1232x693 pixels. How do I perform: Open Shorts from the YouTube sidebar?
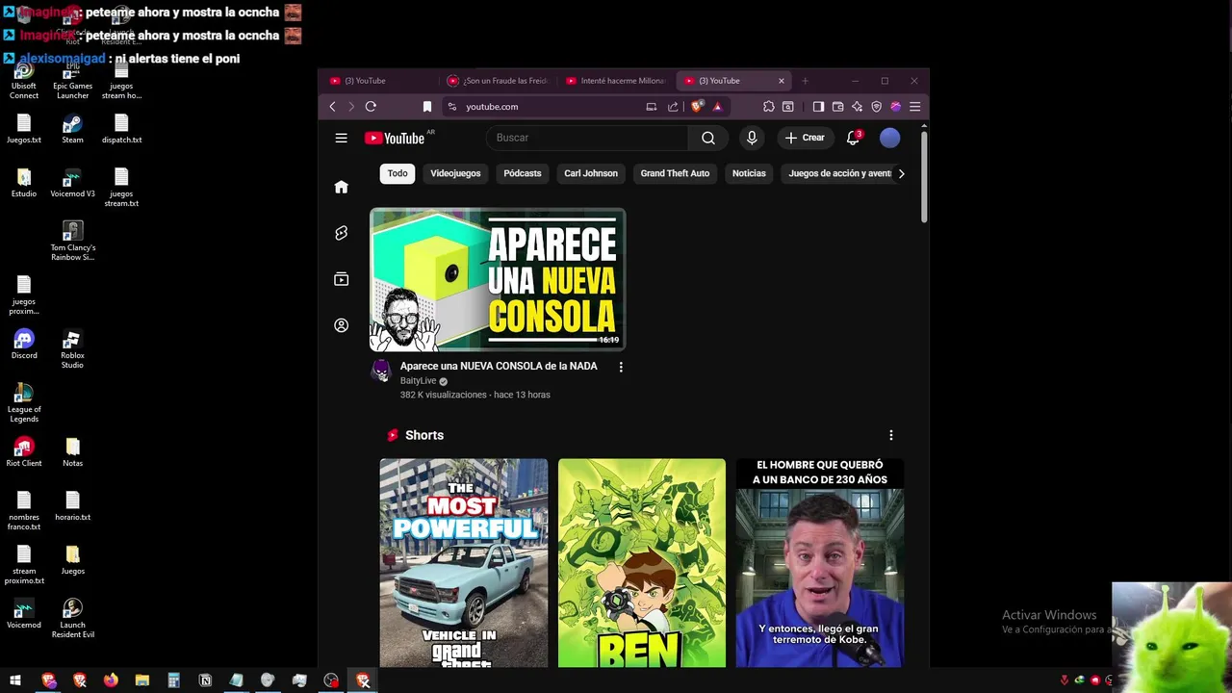341,233
